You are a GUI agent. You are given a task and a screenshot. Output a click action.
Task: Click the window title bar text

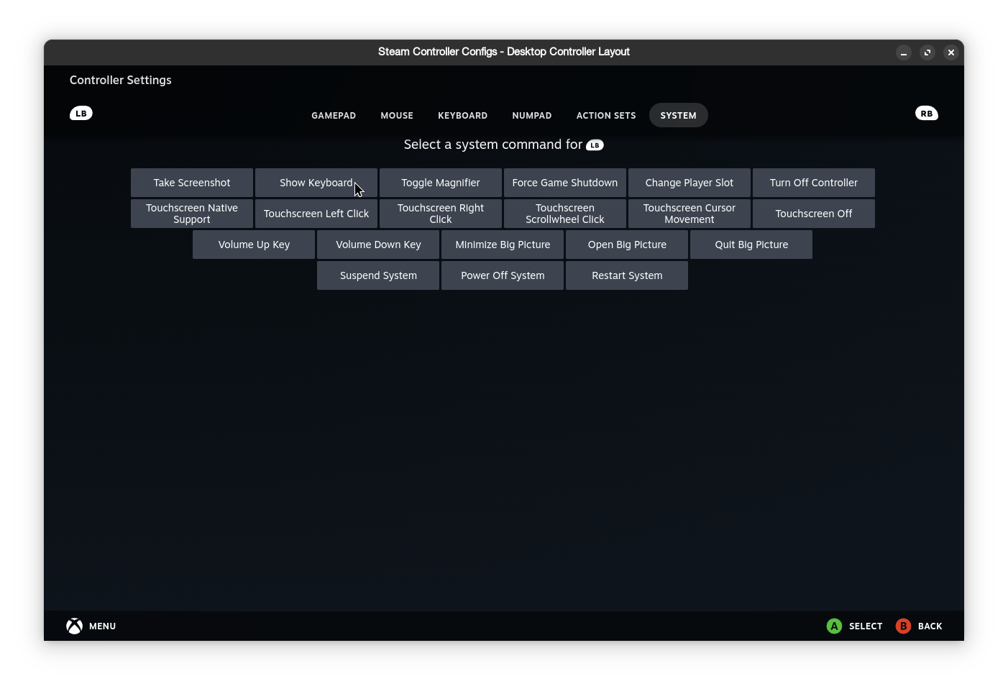504,52
